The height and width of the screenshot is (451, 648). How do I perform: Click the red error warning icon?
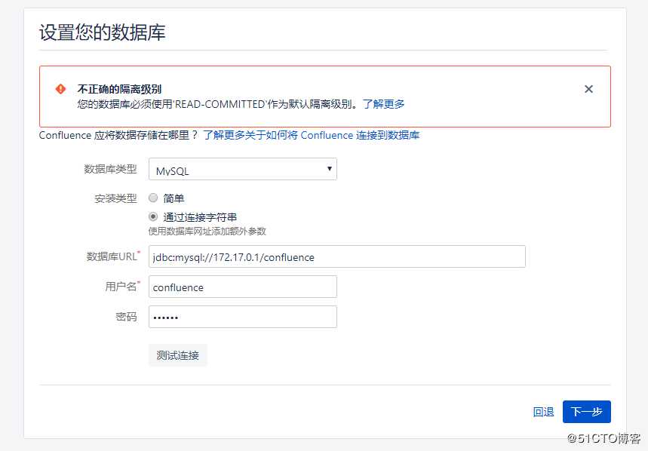pos(61,89)
